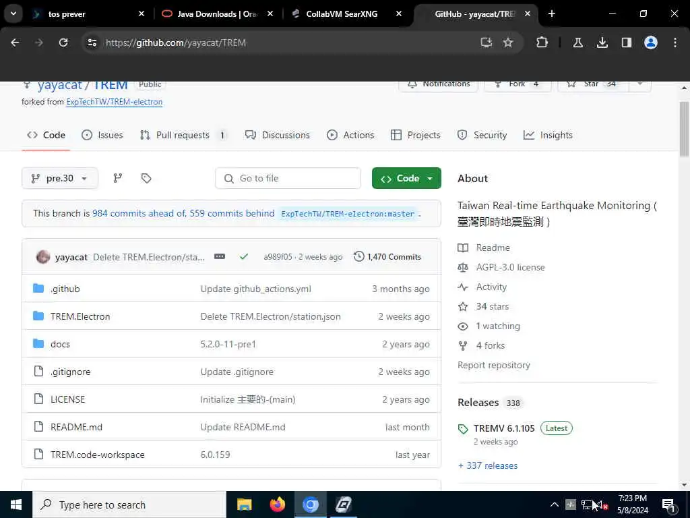Open the browser downloads icon

point(602,42)
